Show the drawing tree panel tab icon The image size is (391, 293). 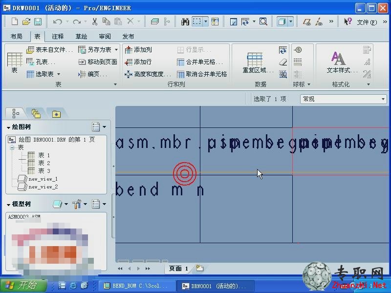click(x=16, y=113)
